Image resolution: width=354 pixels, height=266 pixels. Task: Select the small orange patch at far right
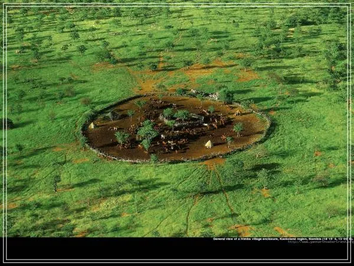tap(318, 153)
